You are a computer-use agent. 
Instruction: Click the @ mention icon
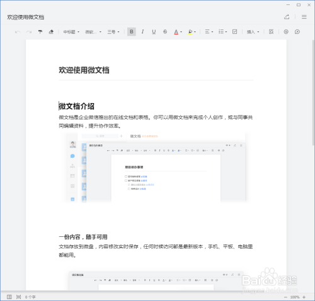tap(286, 31)
